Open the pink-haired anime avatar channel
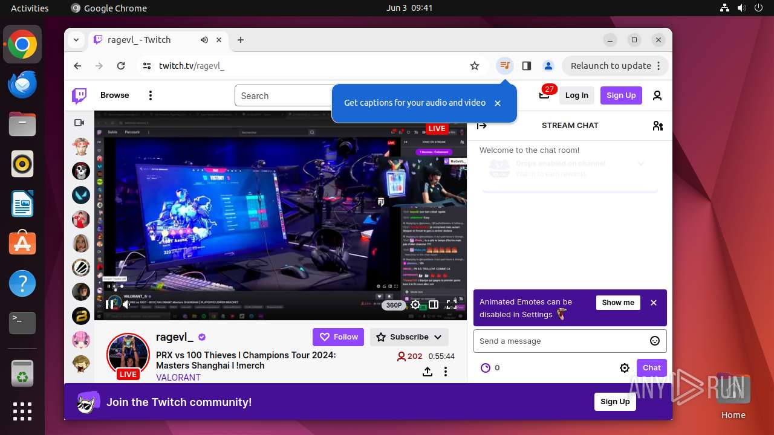774x435 pixels. pos(81,340)
